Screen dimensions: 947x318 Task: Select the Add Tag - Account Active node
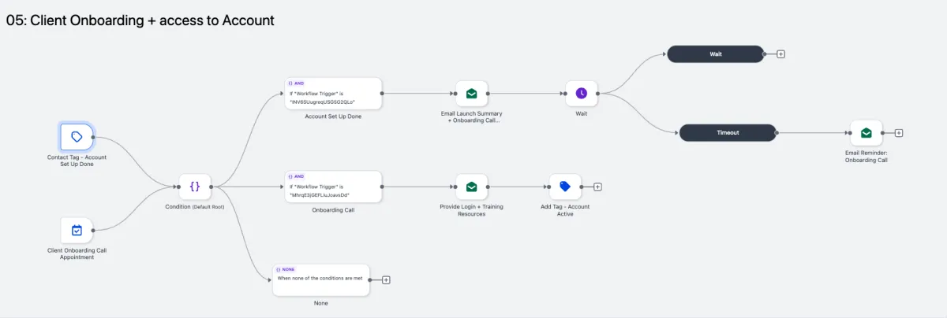click(565, 187)
